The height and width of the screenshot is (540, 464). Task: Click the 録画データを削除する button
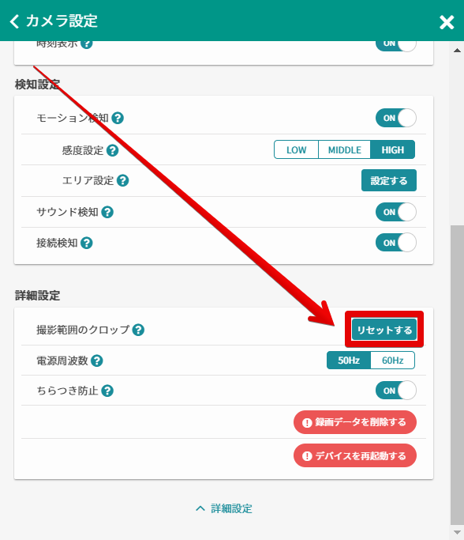click(355, 422)
